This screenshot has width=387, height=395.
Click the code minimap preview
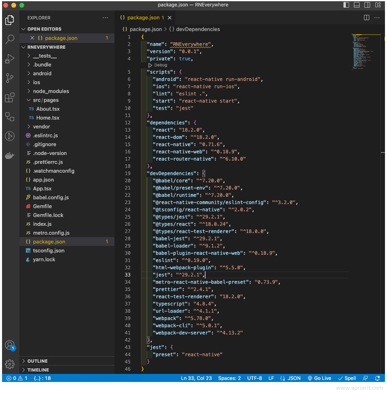click(x=366, y=52)
